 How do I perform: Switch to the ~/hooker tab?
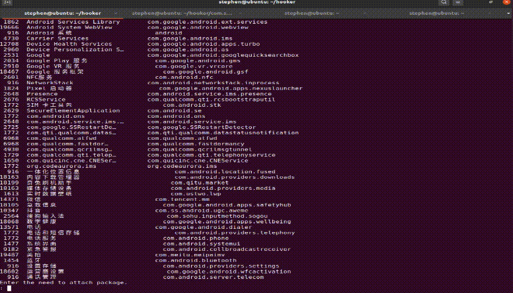(62, 13)
